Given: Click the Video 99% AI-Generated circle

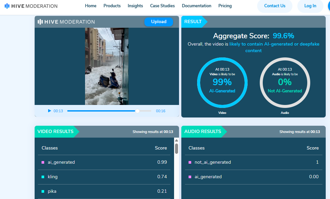Looking at the screenshot, I should 222,82.
